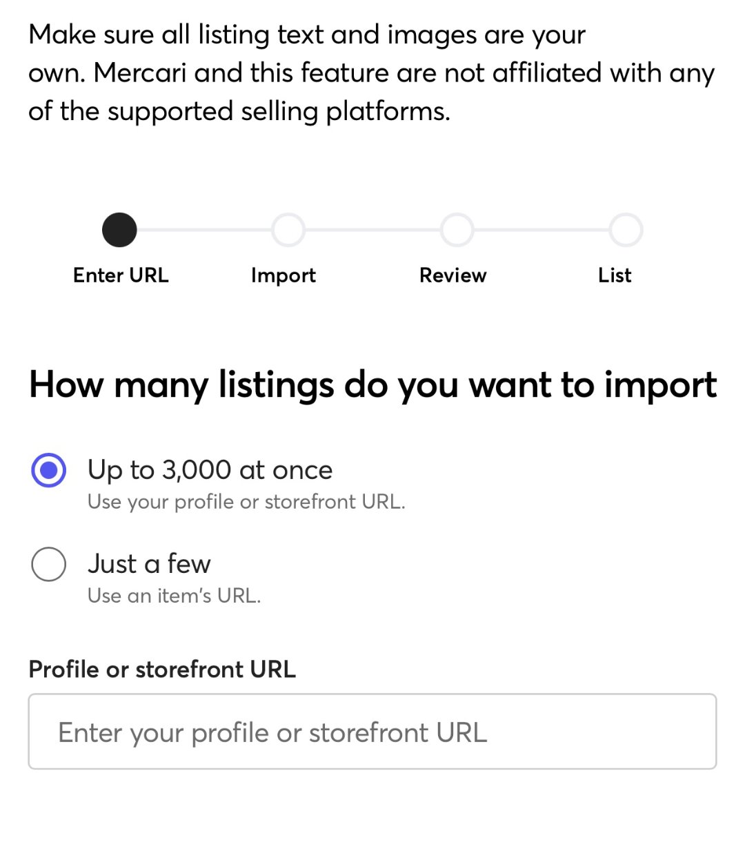
Task: Click the "Use an item's URL." hint text
Action: pyautogui.click(x=174, y=596)
